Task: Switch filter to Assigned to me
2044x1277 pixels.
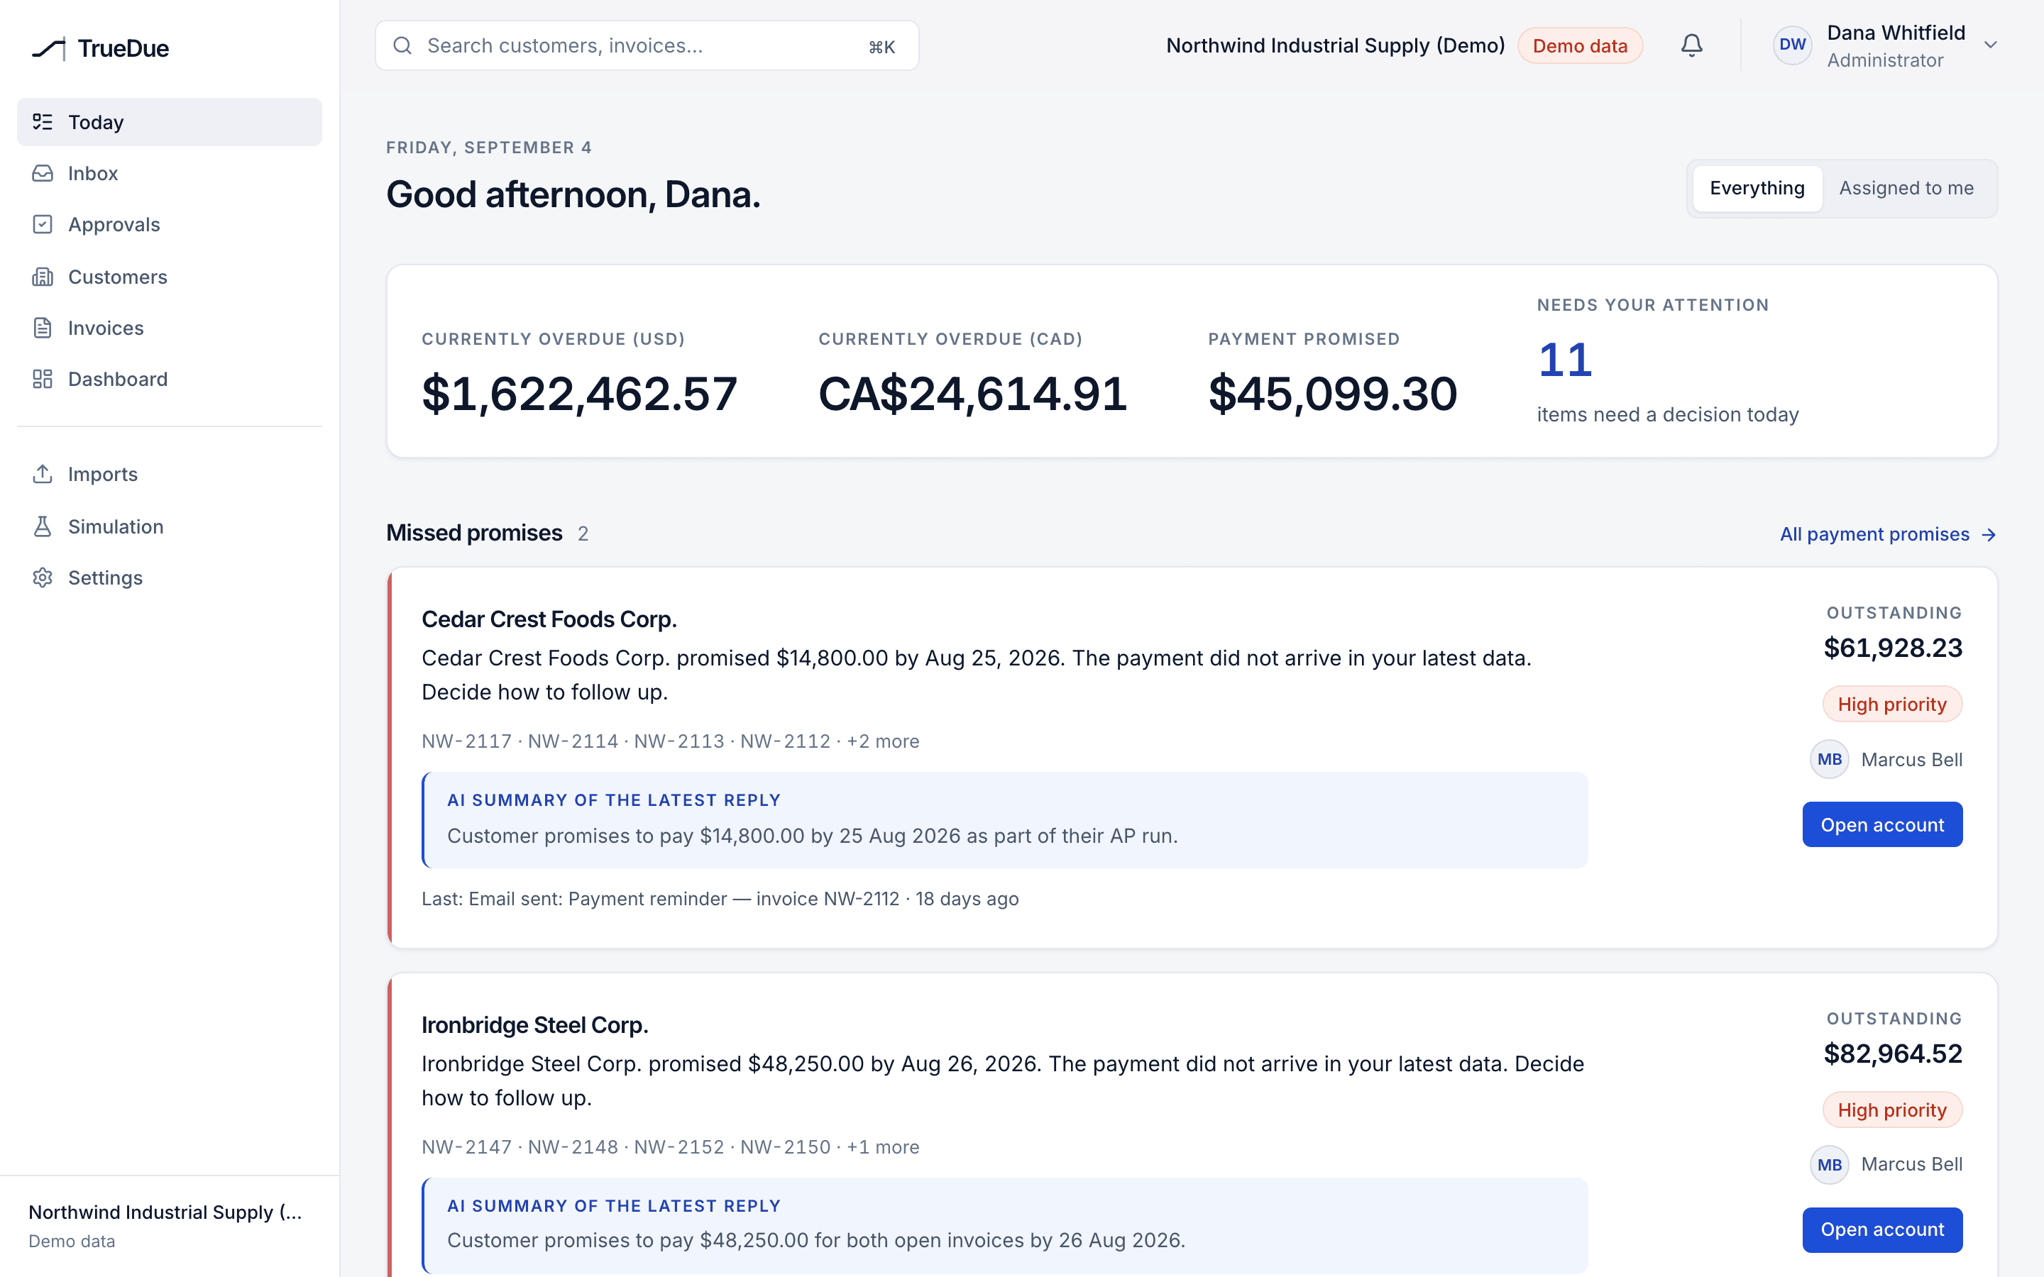Action: (x=1906, y=188)
